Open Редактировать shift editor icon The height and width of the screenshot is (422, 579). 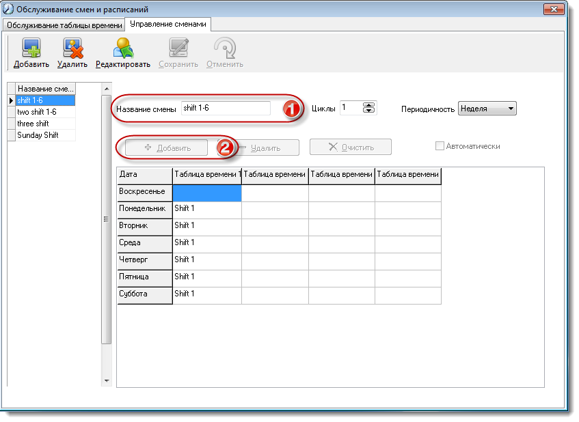(123, 48)
